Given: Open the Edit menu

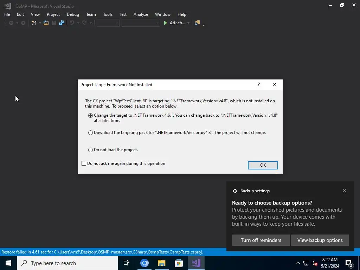Looking at the screenshot, I should coord(20,14).
